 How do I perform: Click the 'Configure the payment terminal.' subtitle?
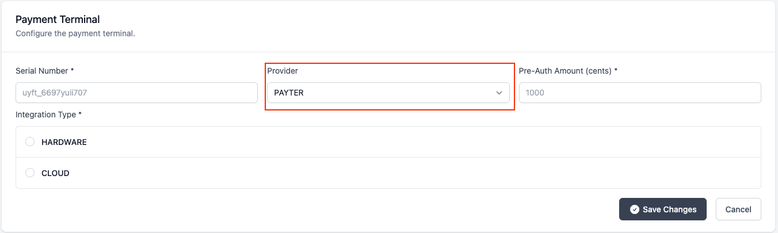(x=75, y=33)
